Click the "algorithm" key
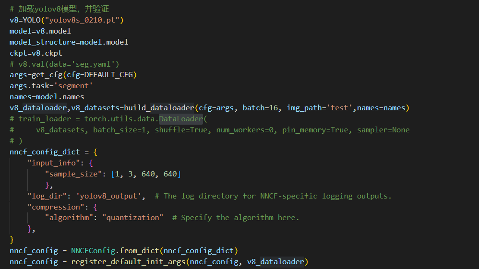The width and height of the screenshot is (479, 269). 69,217
